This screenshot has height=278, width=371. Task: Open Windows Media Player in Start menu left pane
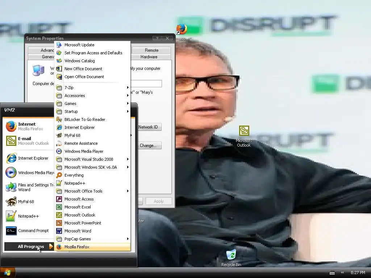pos(29,173)
